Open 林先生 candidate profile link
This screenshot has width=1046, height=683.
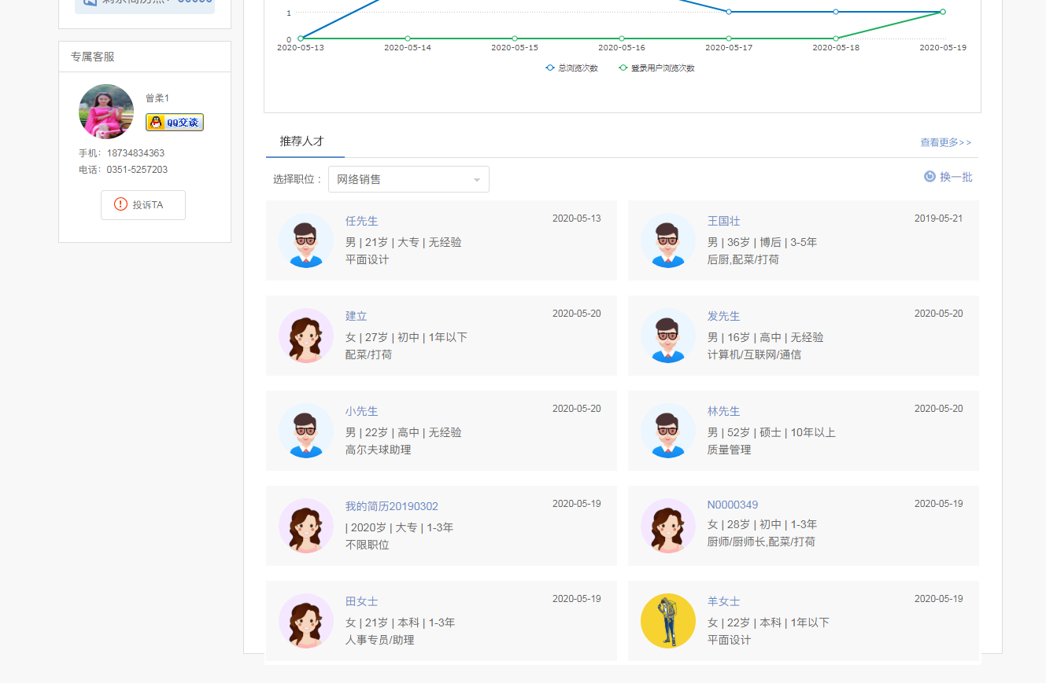[x=723, y=411]
